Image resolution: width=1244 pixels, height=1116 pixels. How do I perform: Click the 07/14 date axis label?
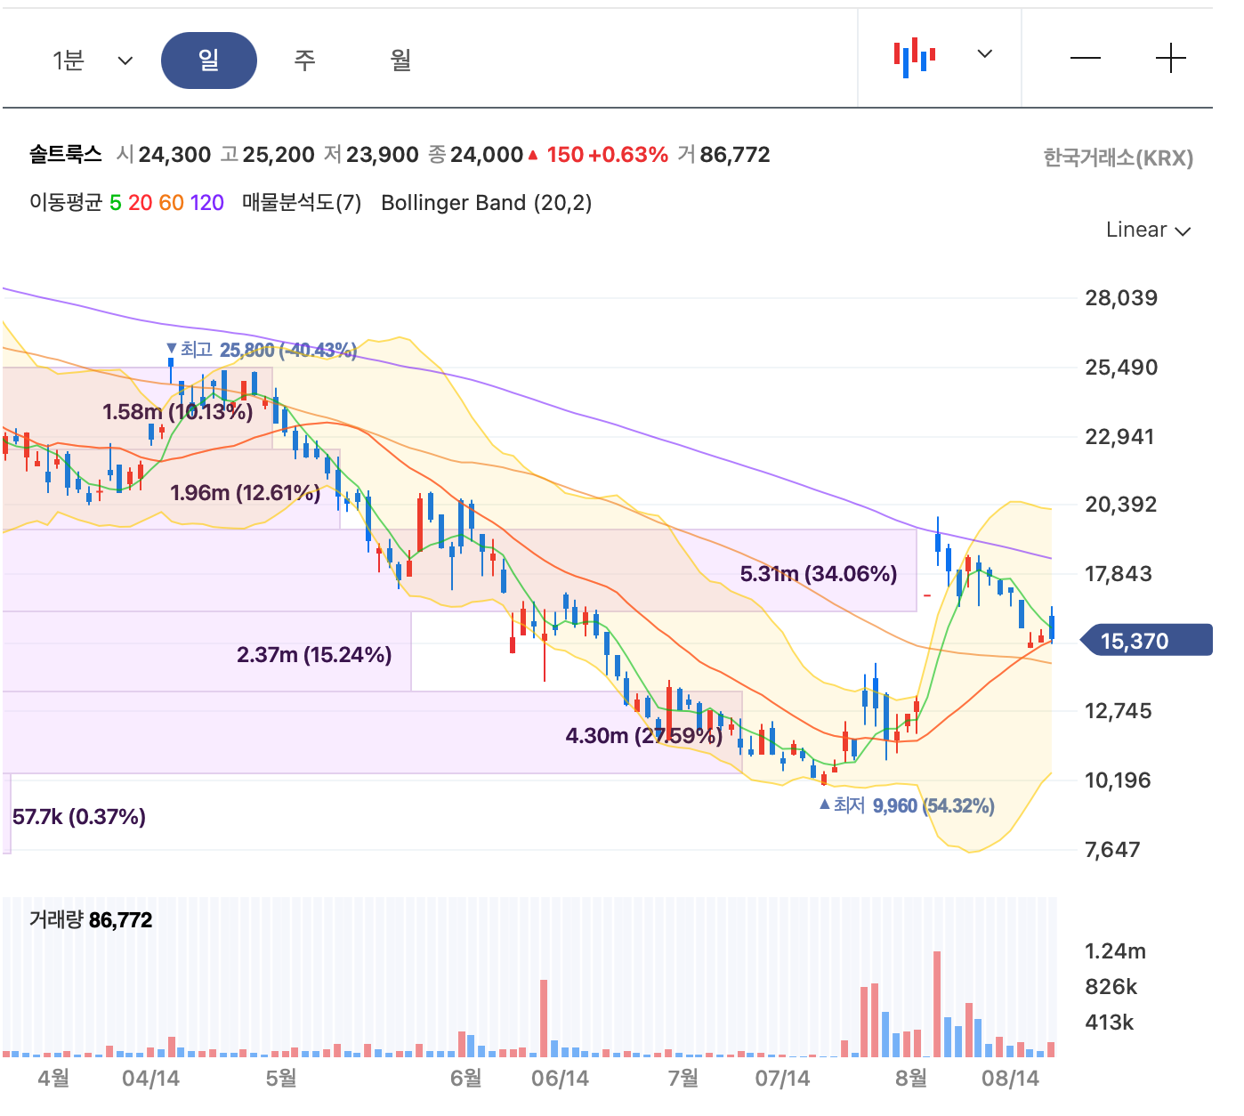click(782, 1079)
